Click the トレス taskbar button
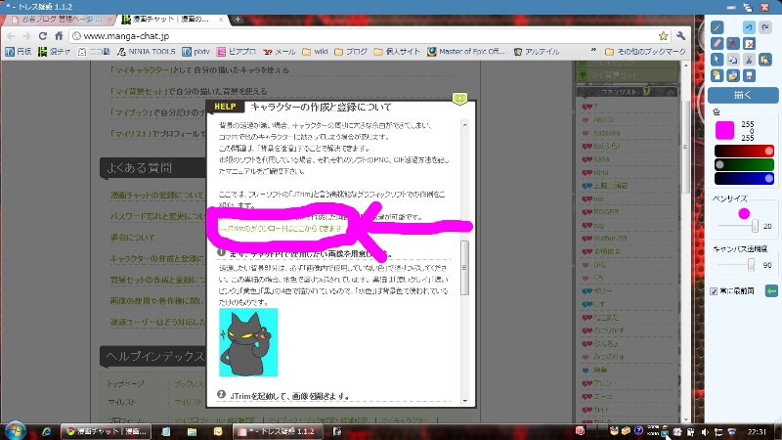Viewport: 782px width, 440px height. (278, 431)
